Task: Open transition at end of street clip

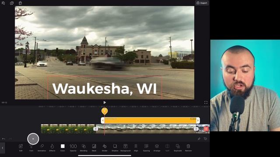Action: point(196,129)
